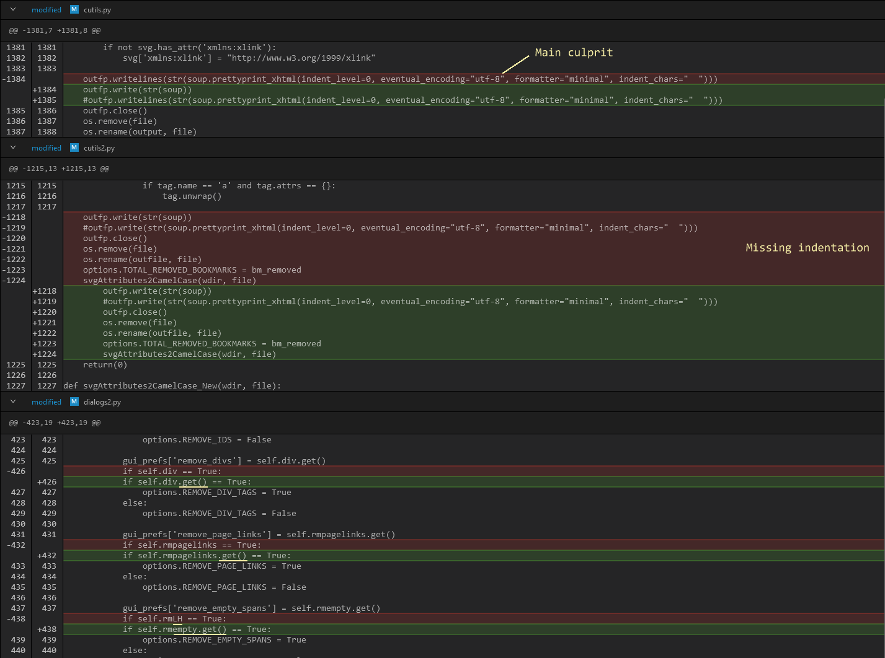The height and width of the screenshot is (658, 885).
Task: Collapse the cutils.py diff section
Action: click(13, 9)
